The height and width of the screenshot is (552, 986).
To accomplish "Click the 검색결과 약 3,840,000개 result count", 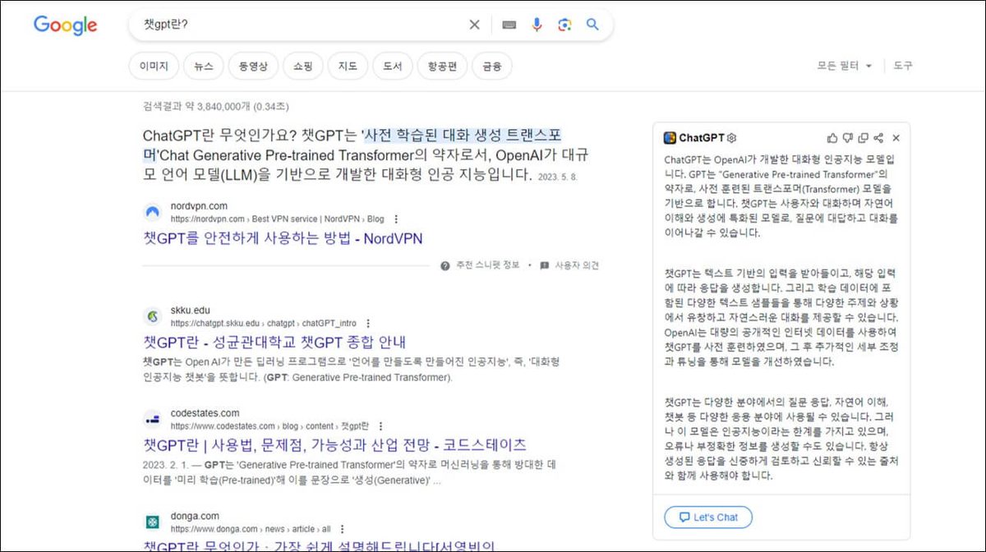I will (x=216, y=106).
